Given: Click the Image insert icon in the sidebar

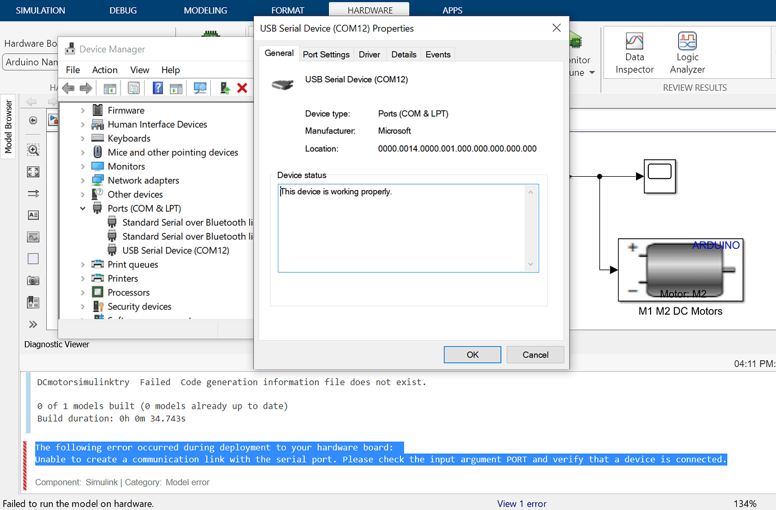Looking at the screenshot, I should pyautogui.click(x=33, y=237).
